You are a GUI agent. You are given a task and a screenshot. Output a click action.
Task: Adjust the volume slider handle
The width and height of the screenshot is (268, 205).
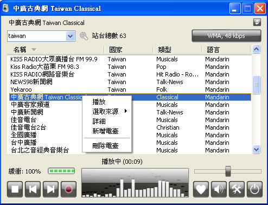[x=228, y=171]
